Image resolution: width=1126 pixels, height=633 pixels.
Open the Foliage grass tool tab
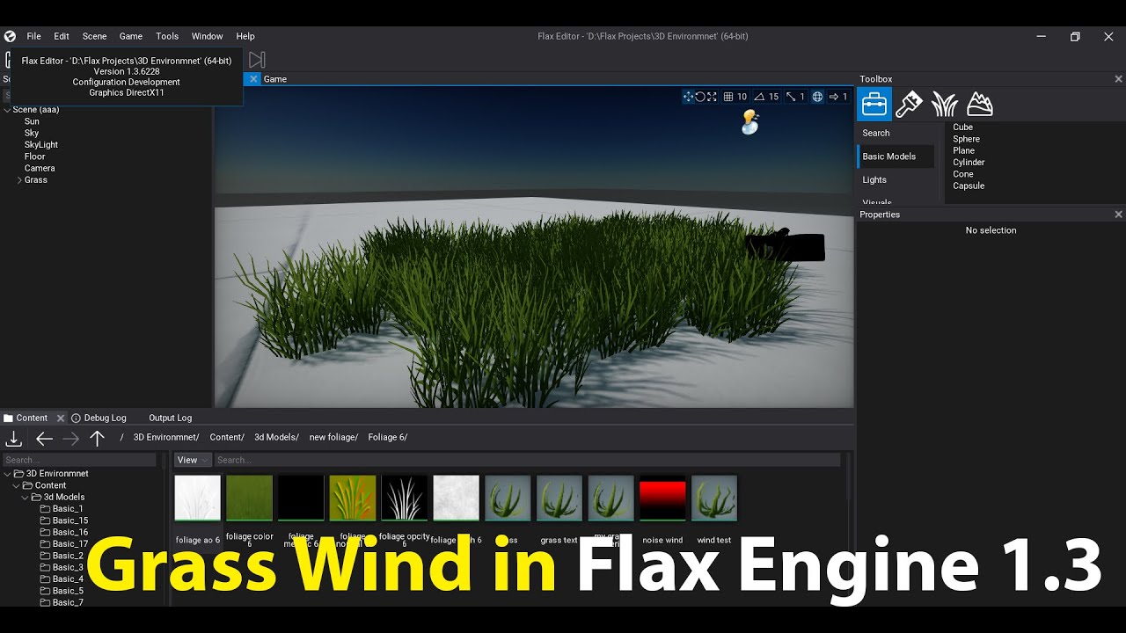(944, 104)
